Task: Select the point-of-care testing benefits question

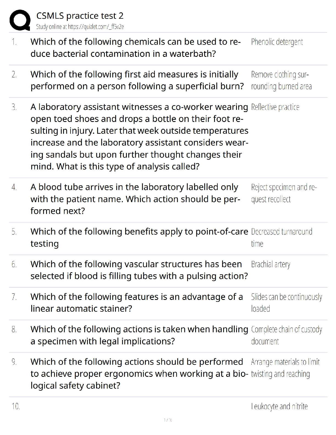Action: [x=139, y=237]
